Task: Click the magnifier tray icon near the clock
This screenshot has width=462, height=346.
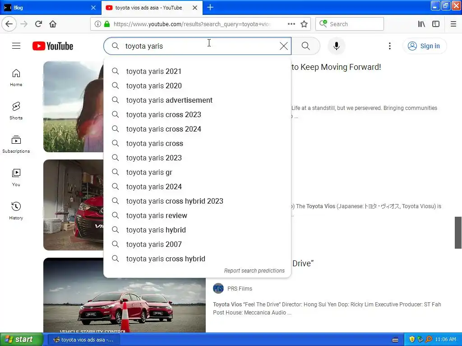Action: pos(429,339)
